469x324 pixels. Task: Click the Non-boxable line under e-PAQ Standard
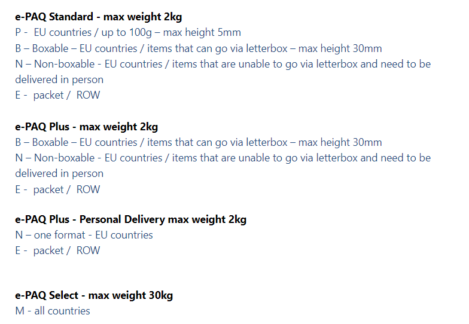tap(223, 64)
